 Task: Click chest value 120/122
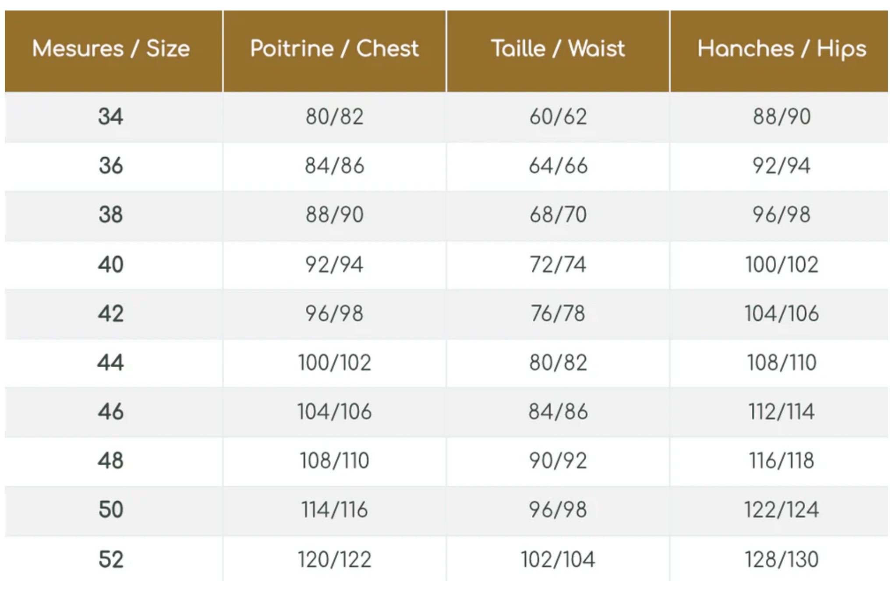(334, 560)
